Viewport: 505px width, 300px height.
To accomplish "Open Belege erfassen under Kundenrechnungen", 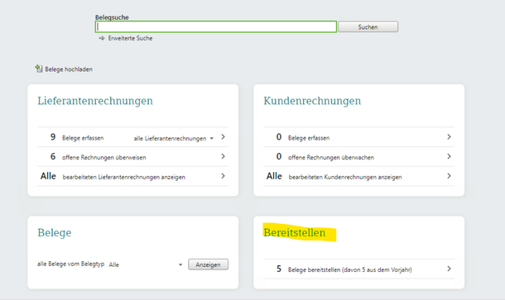I will (309, 138).
